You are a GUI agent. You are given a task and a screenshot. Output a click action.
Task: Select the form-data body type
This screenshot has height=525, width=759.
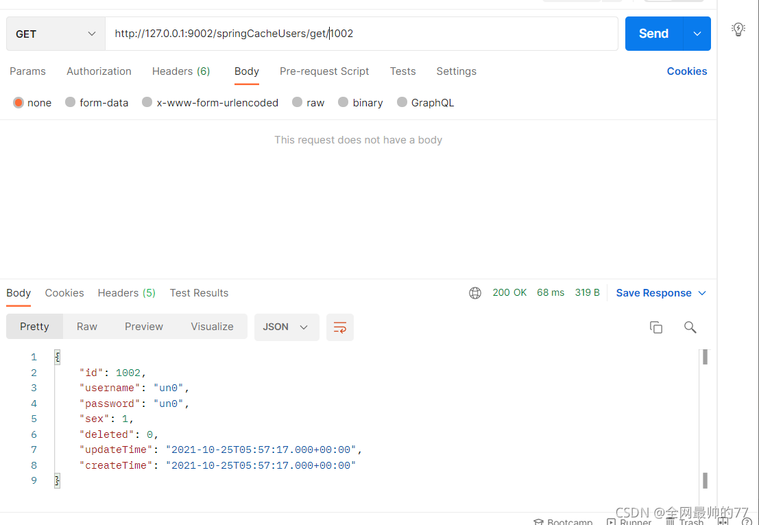click(97, 102)
